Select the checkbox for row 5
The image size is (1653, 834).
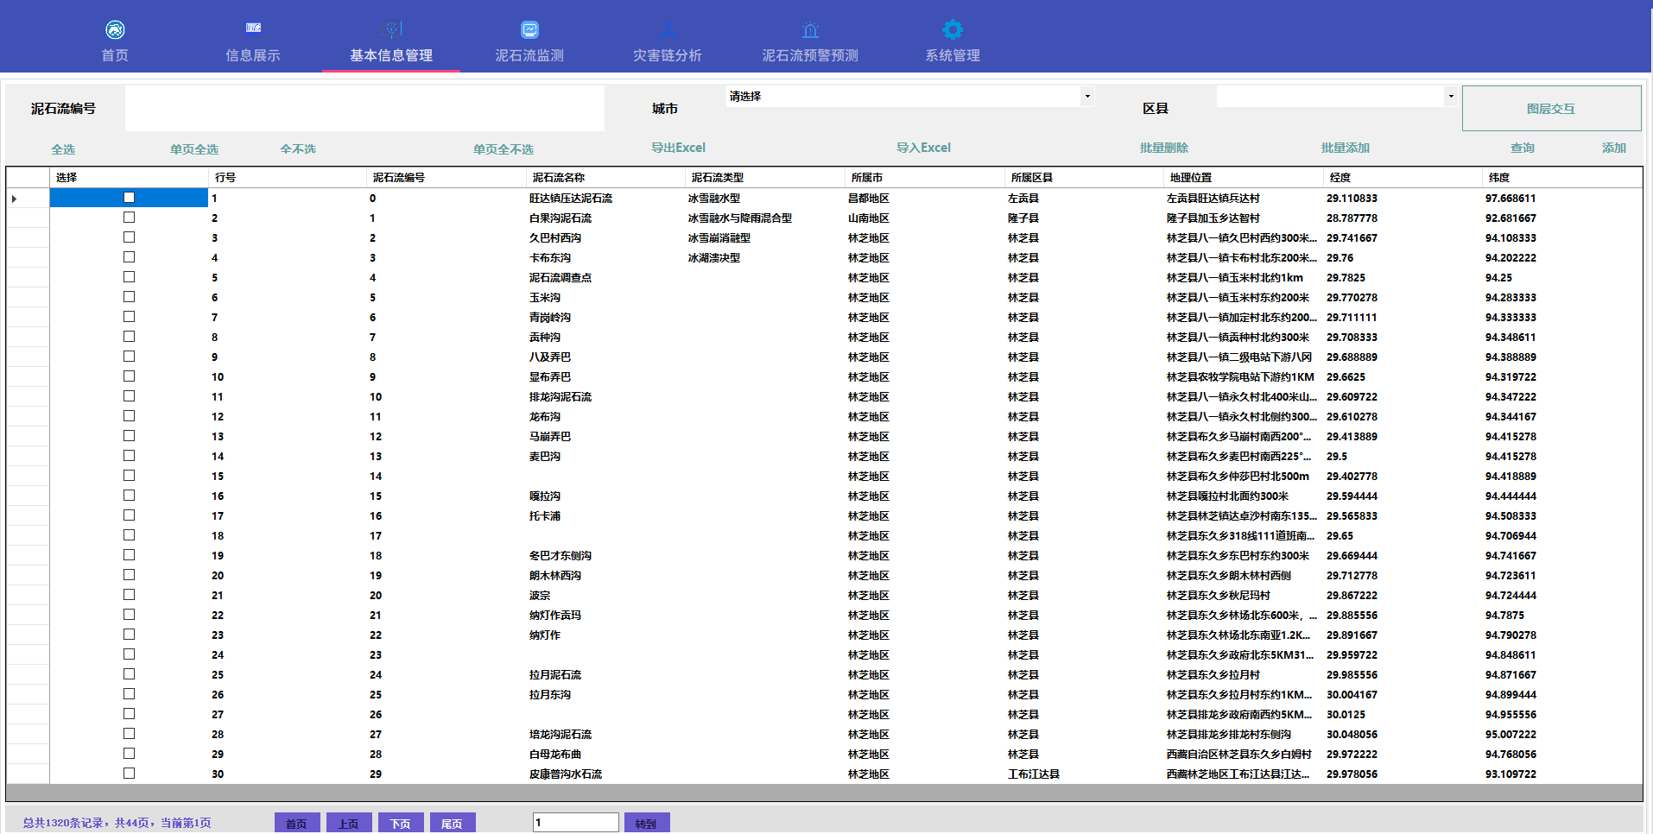129,277
